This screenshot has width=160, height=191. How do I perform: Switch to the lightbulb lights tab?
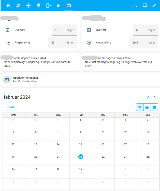click(x=28, y=5)
